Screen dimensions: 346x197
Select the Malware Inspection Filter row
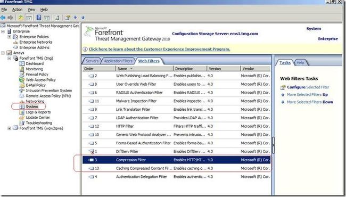tap(177, 101)
